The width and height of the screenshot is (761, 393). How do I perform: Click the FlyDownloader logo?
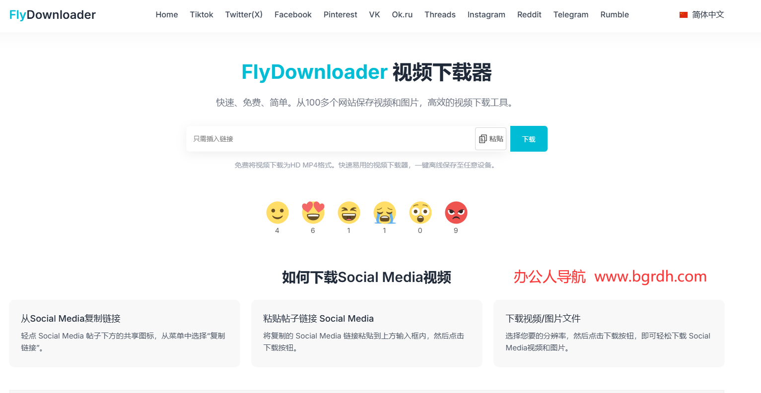click(x=52, y=14)
